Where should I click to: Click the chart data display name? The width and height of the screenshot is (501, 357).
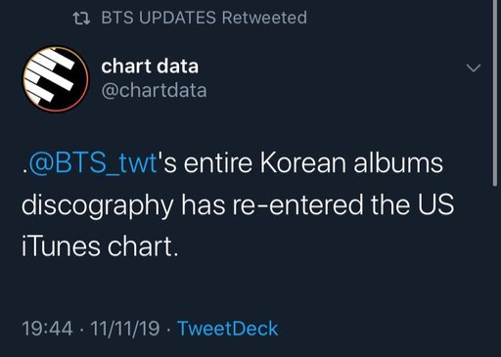[x=150, y=67]
